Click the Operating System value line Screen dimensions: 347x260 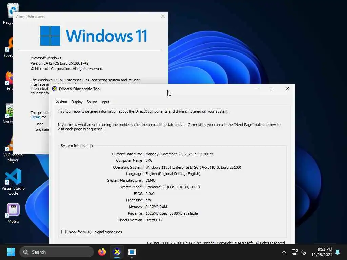coord(193,167)
